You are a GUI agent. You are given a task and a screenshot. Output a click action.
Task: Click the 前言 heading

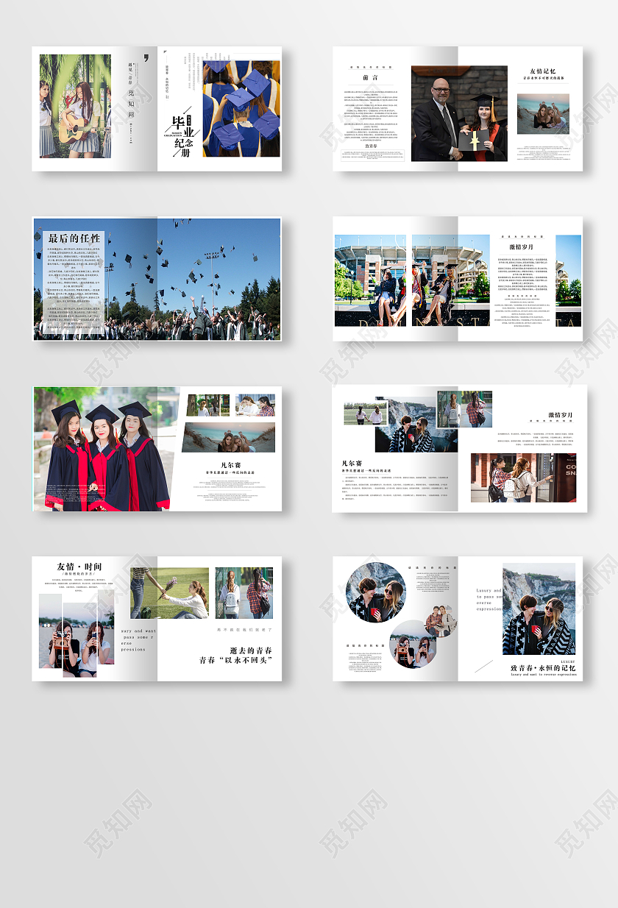[371, 77]
